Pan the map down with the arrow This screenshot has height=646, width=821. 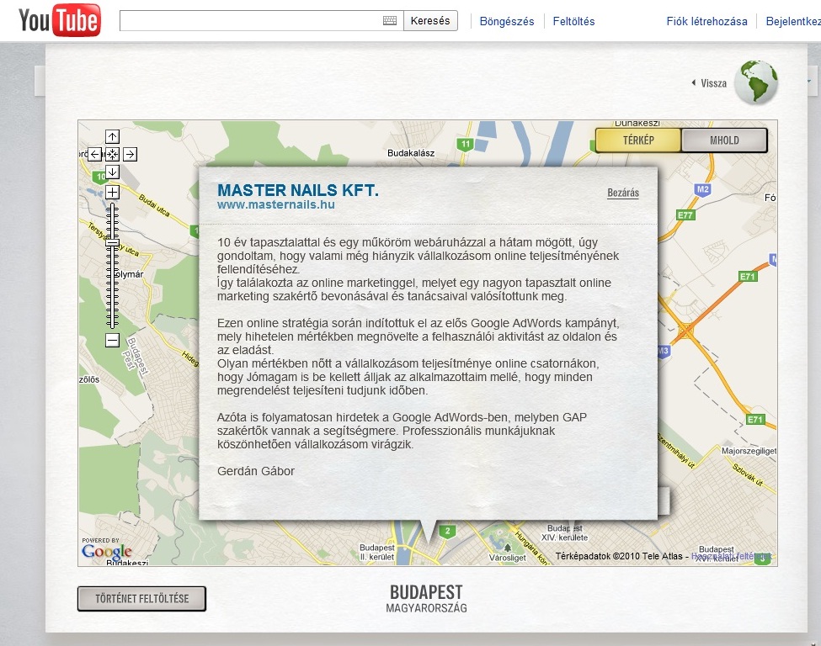(x=112, y=172)
